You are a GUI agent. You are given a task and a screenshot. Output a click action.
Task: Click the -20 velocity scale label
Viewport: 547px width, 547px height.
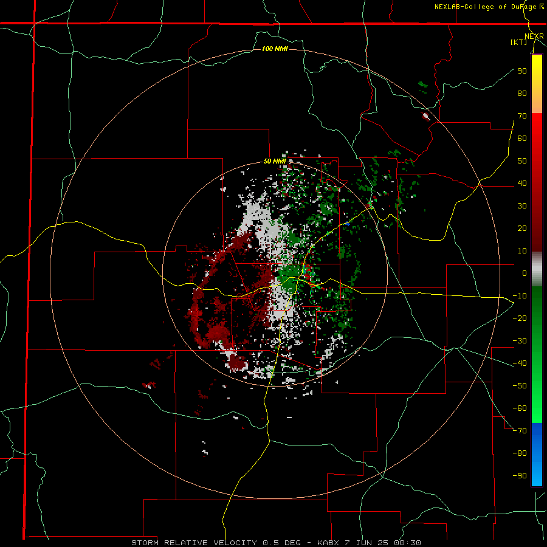tap(520, 318)
